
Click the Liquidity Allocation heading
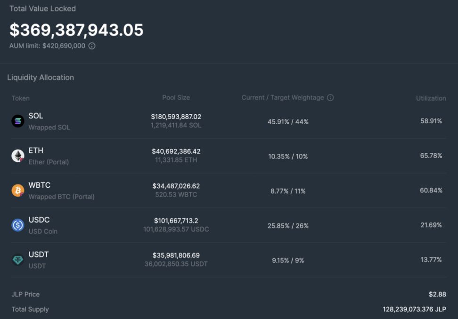coord(41,78)
